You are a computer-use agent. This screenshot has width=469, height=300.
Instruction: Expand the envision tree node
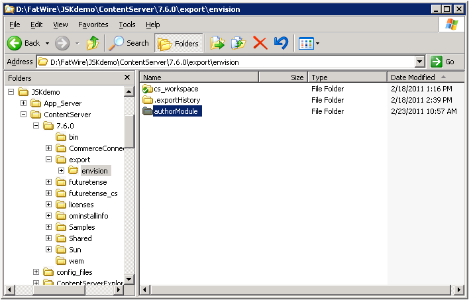(61, 171)
